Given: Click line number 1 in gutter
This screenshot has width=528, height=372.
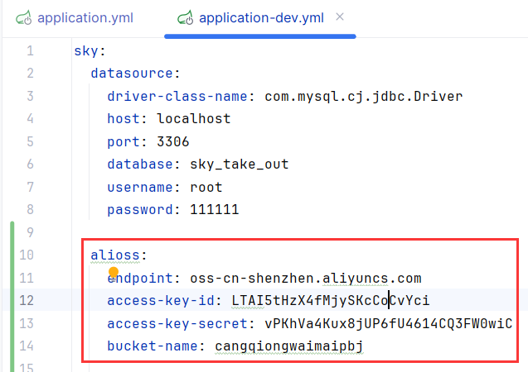Looking at the screenshot, I should (x=31, y=51).
